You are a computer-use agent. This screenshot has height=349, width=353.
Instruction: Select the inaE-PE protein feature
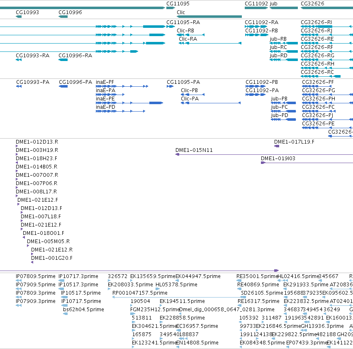point(129,103)
